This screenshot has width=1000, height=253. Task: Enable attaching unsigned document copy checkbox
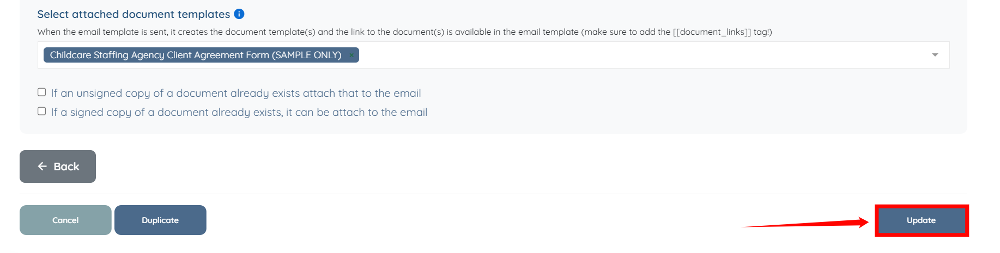pos(42,92)
